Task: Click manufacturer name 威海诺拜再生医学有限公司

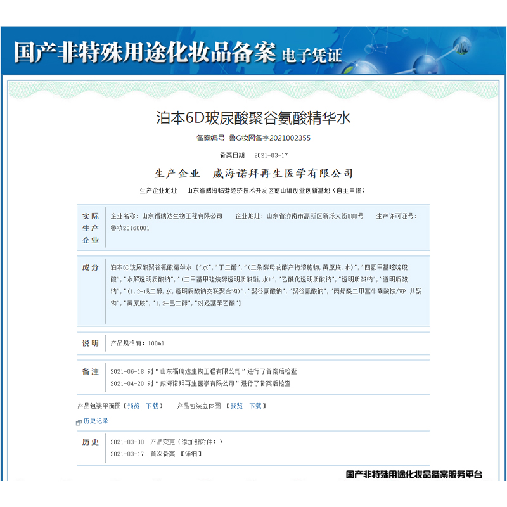Action: point(283,173)
